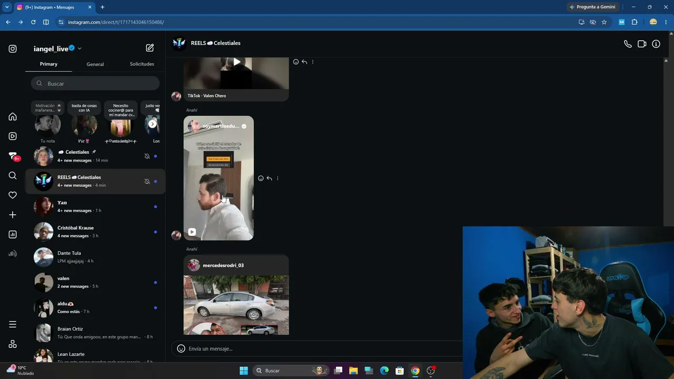The image size is (674, 379).
Task: Open the Solicitudes requests tab
Action: [x=142, y=64]
